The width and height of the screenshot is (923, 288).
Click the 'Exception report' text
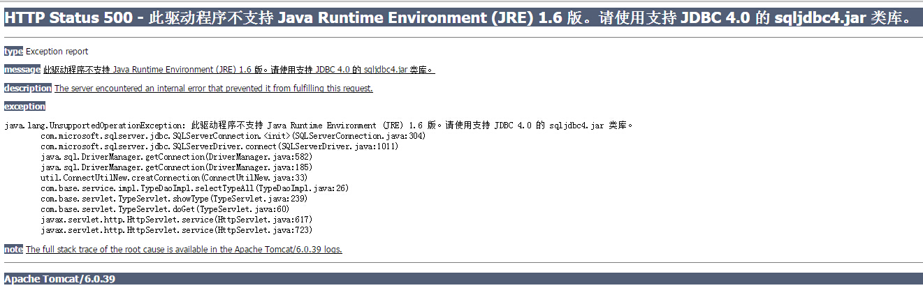pos(57,52)
